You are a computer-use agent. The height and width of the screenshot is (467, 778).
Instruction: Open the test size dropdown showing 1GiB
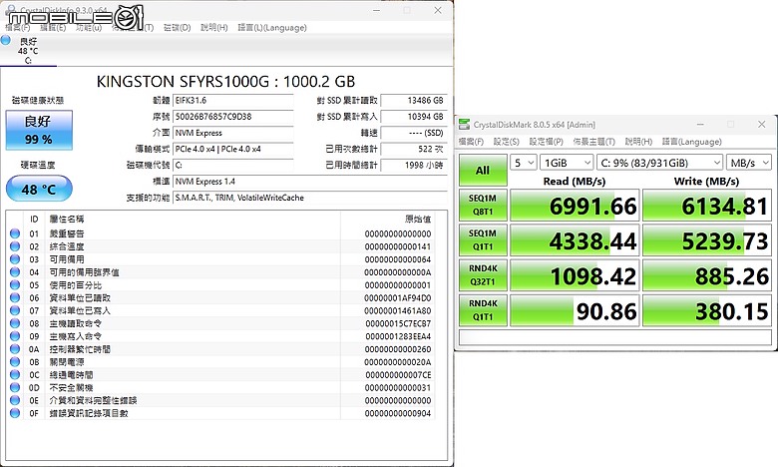(567, 163)
